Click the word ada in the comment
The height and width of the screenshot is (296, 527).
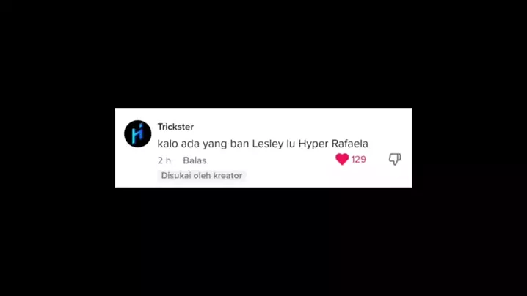click(190, 144)
